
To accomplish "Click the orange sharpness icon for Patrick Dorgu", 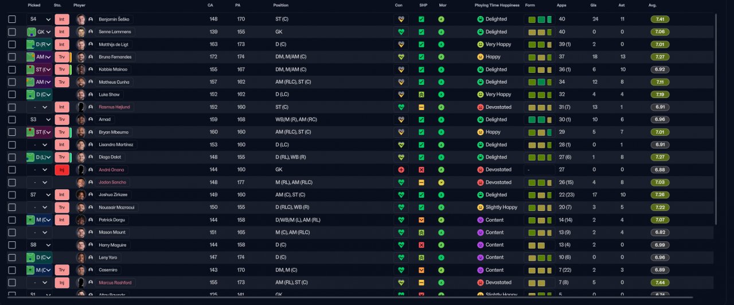I will (x=421, y=220).
